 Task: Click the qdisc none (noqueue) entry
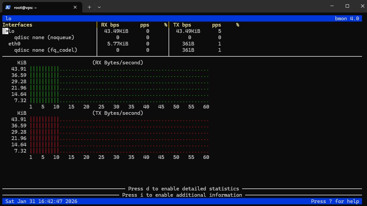click(x=44, y=37)
